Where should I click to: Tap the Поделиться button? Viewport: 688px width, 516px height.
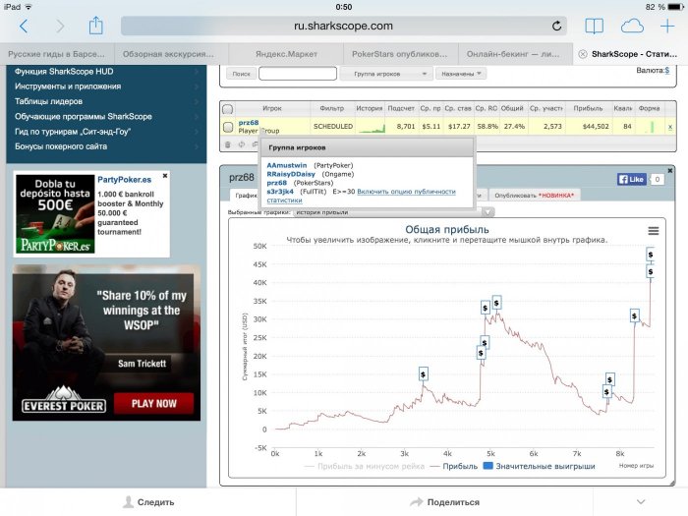tap(444, 502)
